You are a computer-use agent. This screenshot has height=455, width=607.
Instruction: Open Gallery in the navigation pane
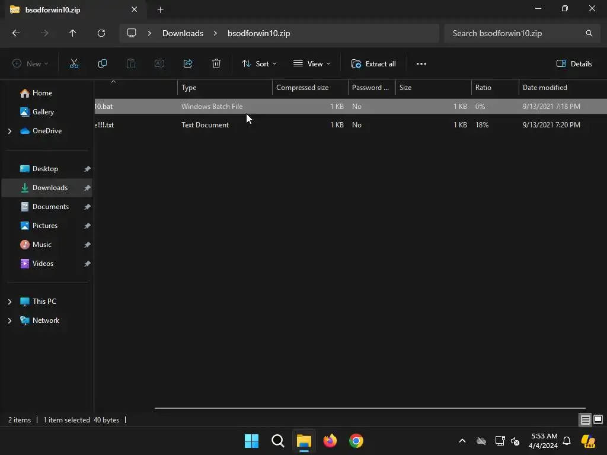[x=43, y=112]
